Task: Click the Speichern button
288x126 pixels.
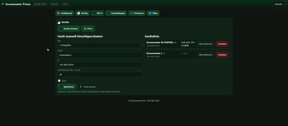Action: [67, 87]
